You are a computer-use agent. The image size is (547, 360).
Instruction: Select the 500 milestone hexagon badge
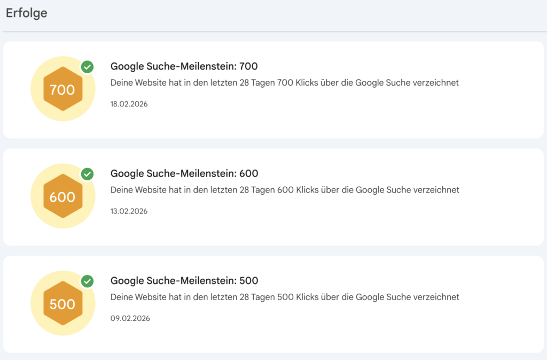[x=62, y=303]
